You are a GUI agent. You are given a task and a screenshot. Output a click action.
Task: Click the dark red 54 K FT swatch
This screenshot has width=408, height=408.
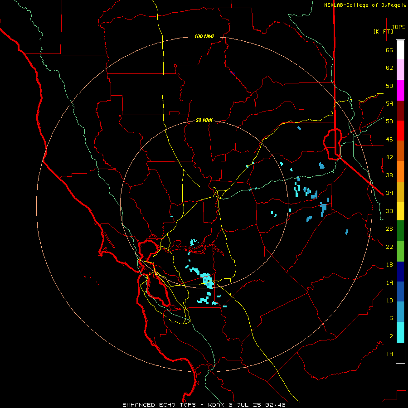(x=400, y=111)
